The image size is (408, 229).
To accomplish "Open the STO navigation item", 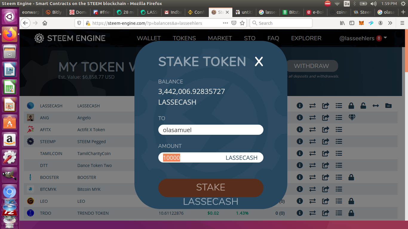I will pos(250,38).
